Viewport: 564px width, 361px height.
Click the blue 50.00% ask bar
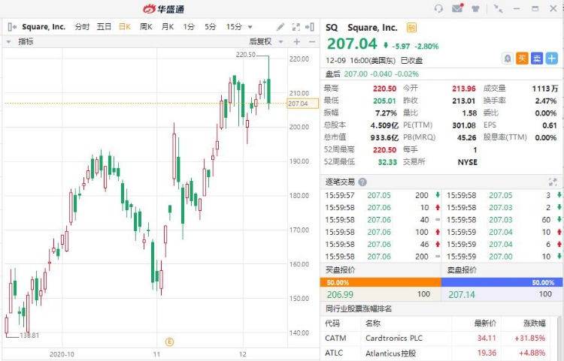coord(502,283)
